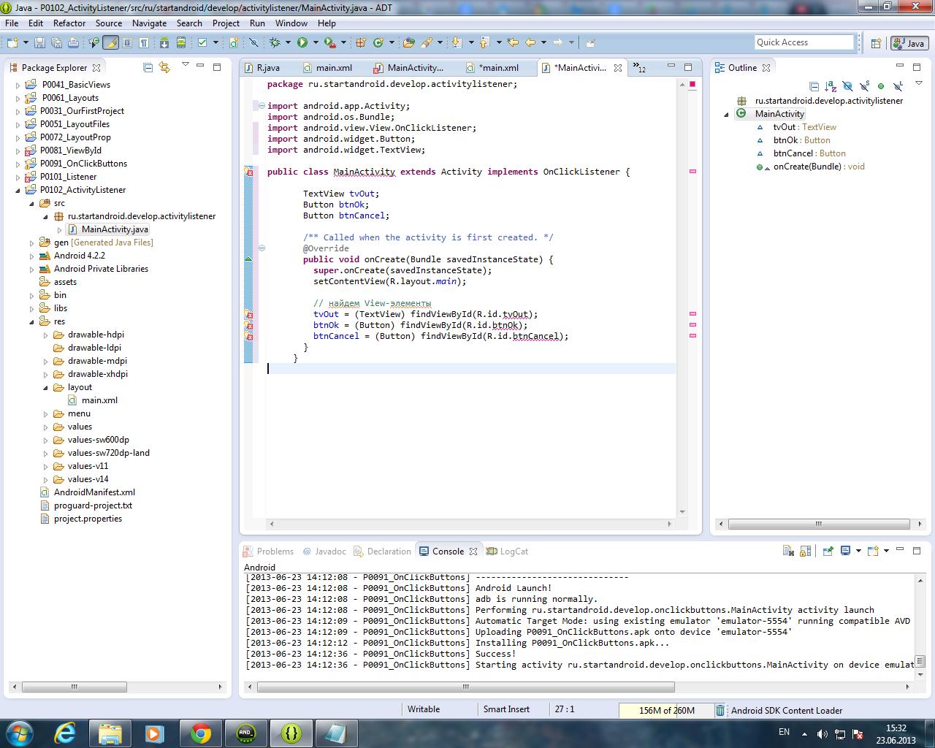Click Collapse All icon in Outline
Viewport: 935px width, 748px height.
coord(814,86)
